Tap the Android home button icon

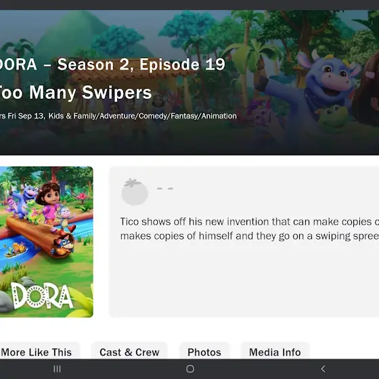[x=190, y=369]
